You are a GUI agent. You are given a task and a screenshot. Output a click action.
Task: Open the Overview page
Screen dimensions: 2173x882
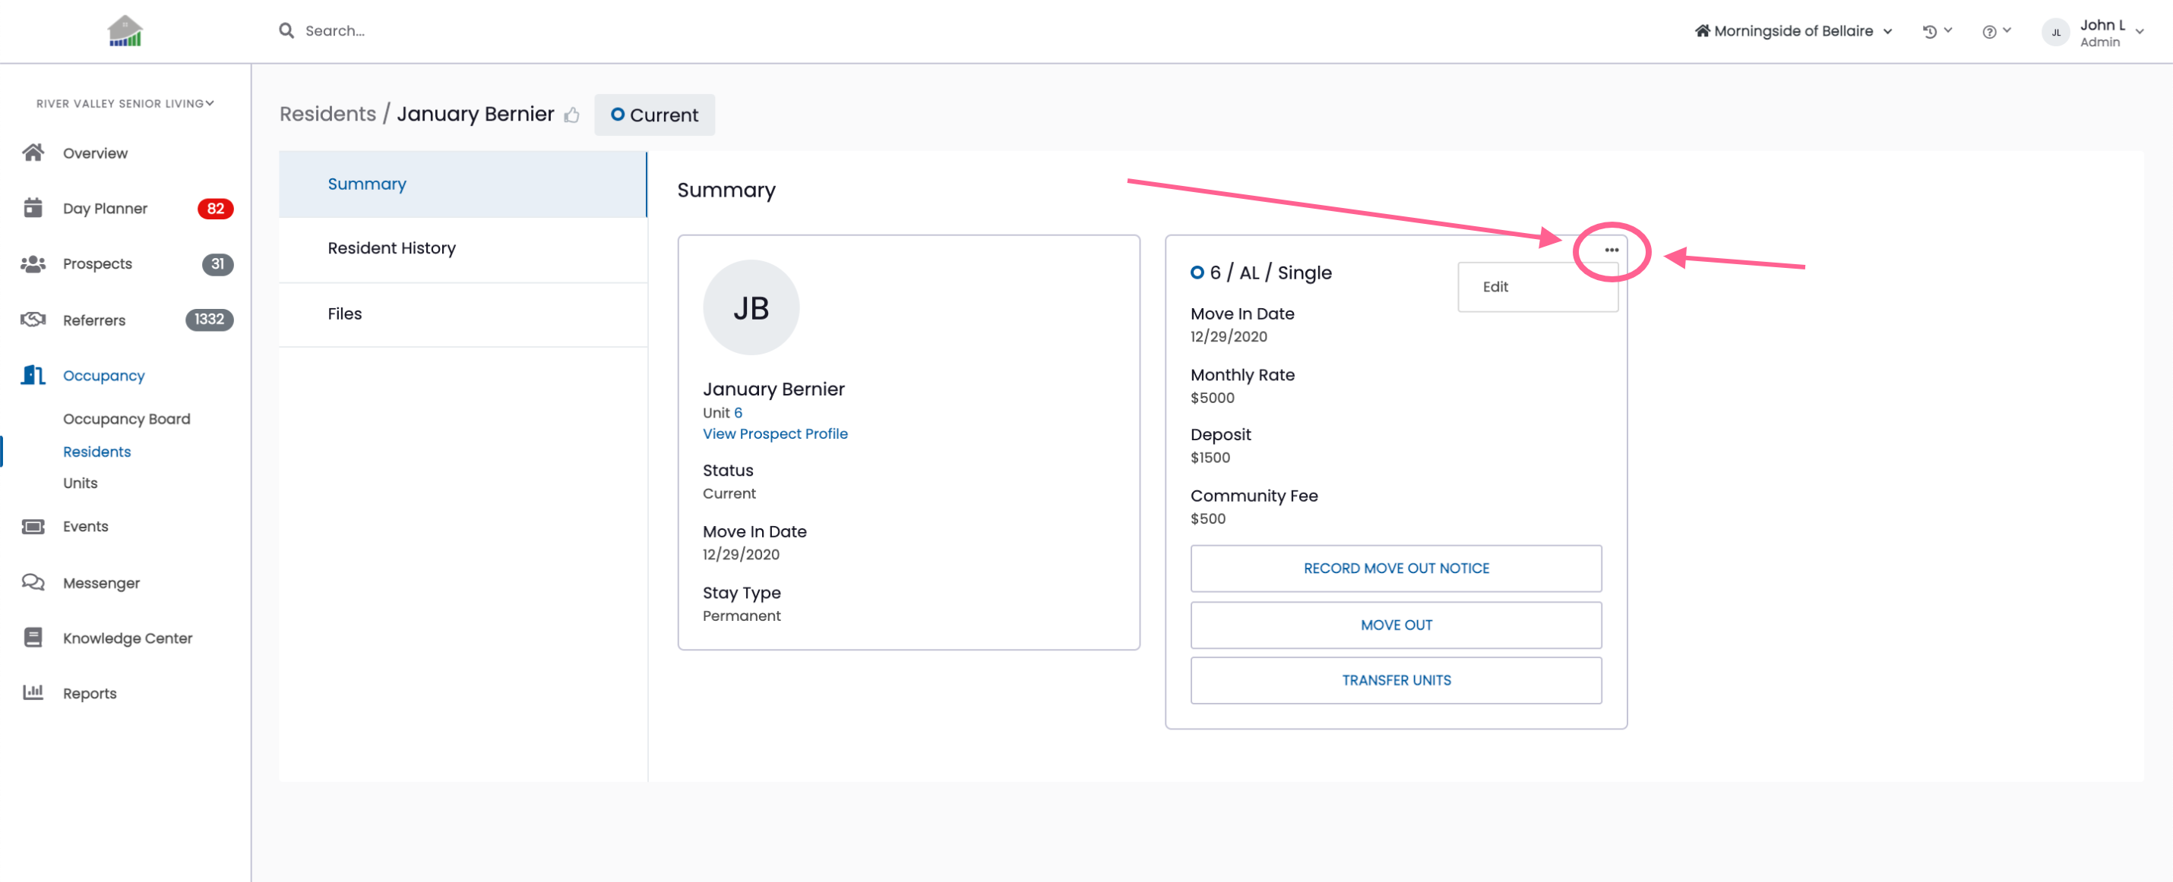click(95, 153)
